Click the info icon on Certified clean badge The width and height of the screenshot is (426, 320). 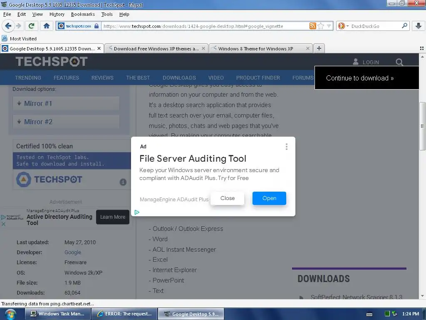123,182
